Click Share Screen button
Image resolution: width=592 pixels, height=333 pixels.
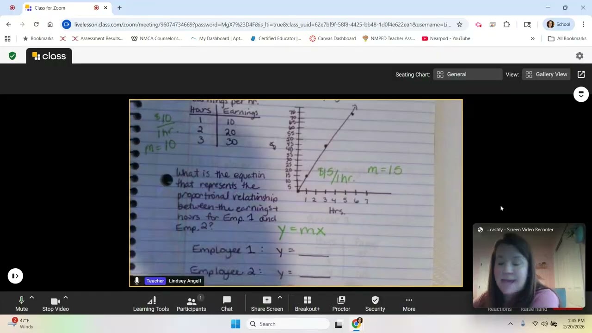click(x=267, y=304)
